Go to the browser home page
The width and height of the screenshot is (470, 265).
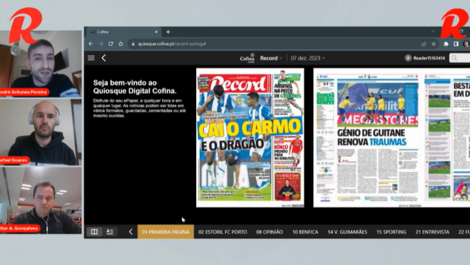[121, 44]
